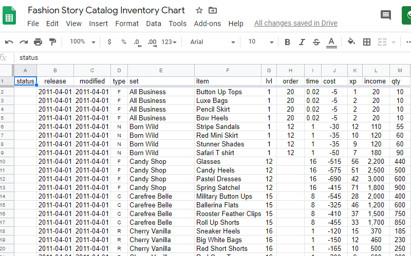This screenshot has width=411, height=256.
Task: Open the Format menu
Action: 127,24
